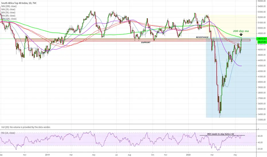The width and height of the screenshot is (267, 157).
Task: Click the 2019 label on time axis
Action: (x=47, y=155)
